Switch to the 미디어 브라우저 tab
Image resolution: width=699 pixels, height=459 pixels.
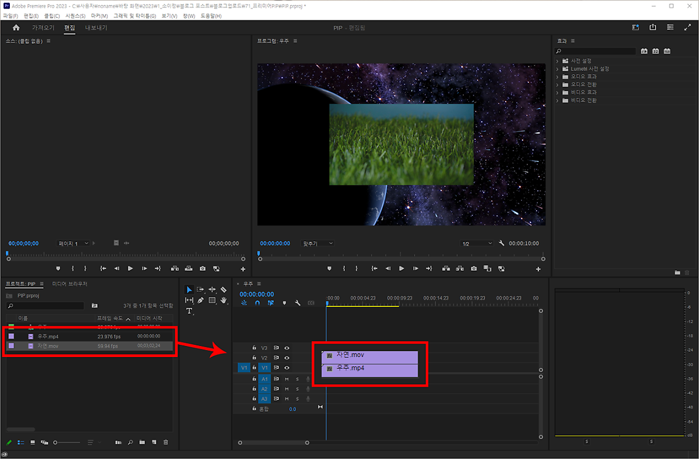pyautogui.click(x=69, y=284)
